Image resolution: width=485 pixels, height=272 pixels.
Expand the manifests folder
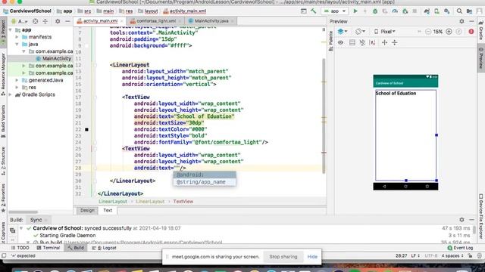point(17,37)
